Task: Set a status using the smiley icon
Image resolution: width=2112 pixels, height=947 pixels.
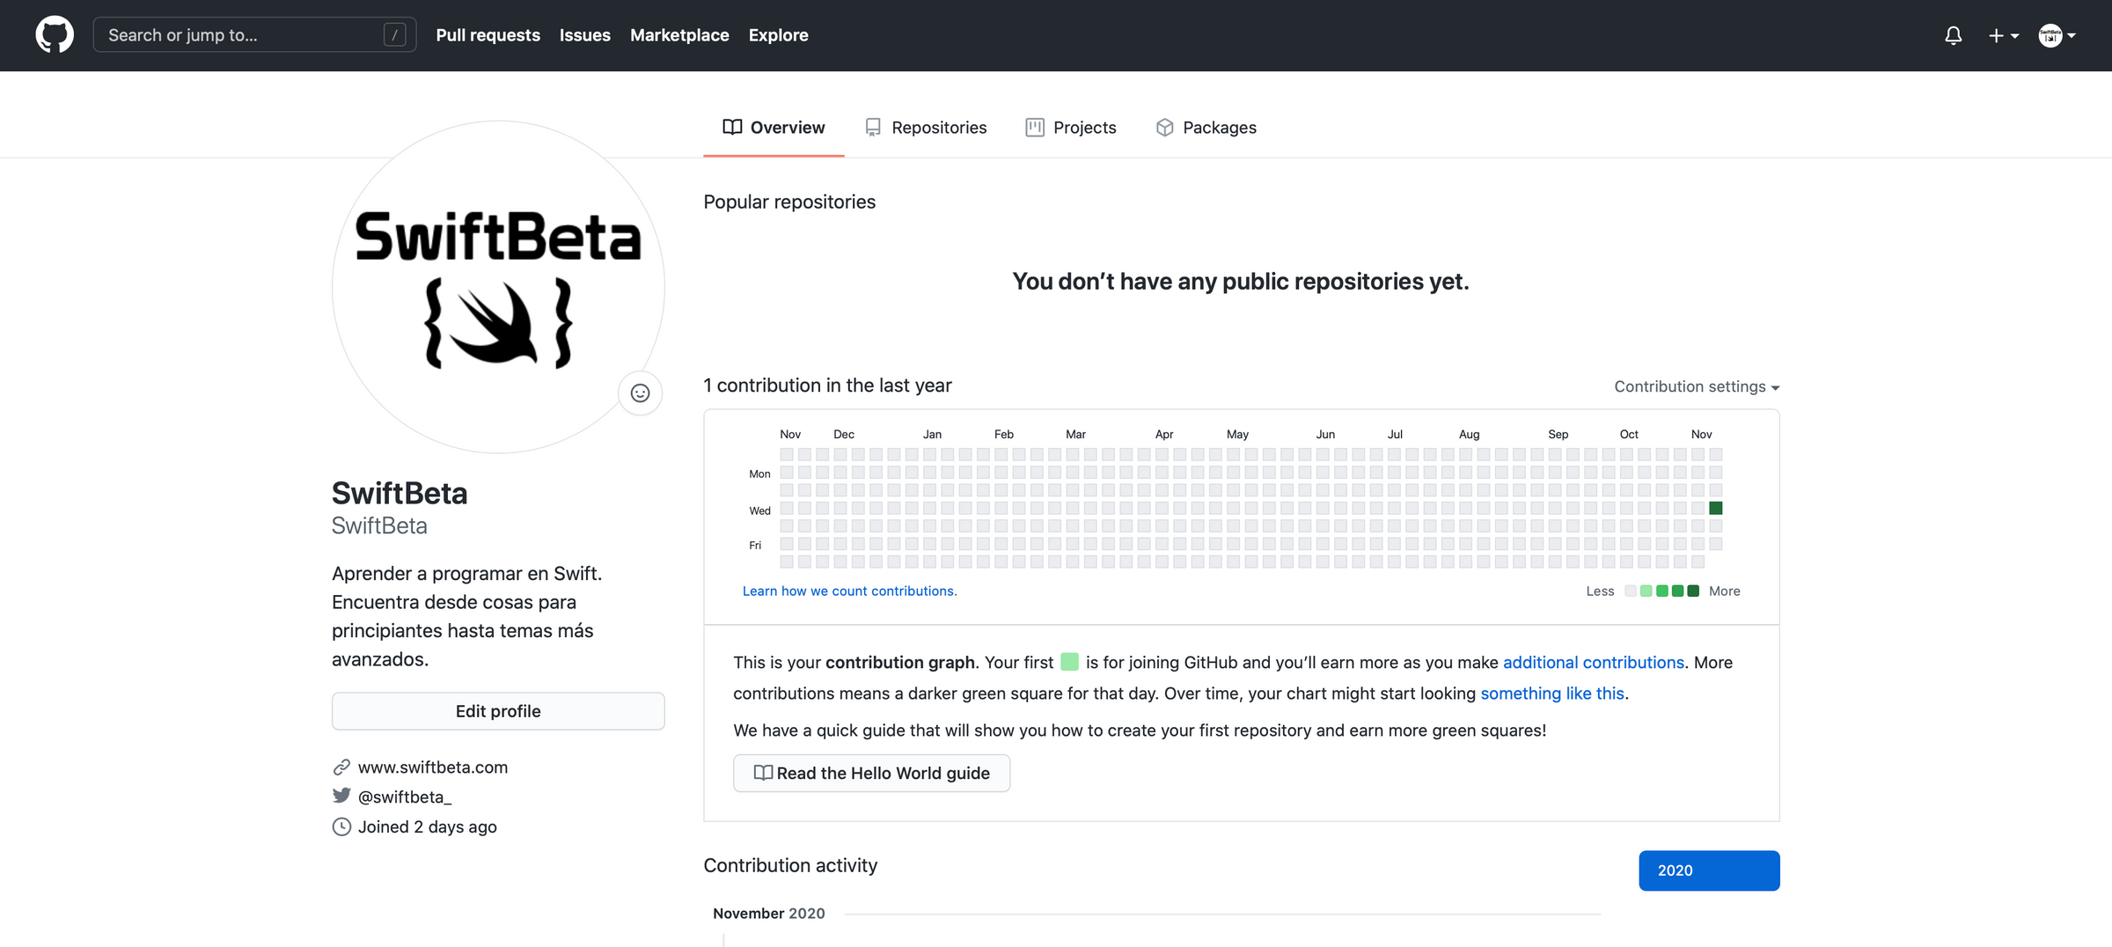Action: (640, 393)
